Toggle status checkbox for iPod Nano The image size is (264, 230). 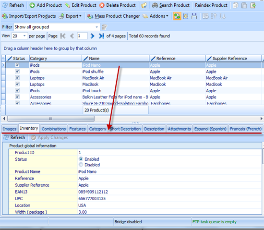pos(17,65)
